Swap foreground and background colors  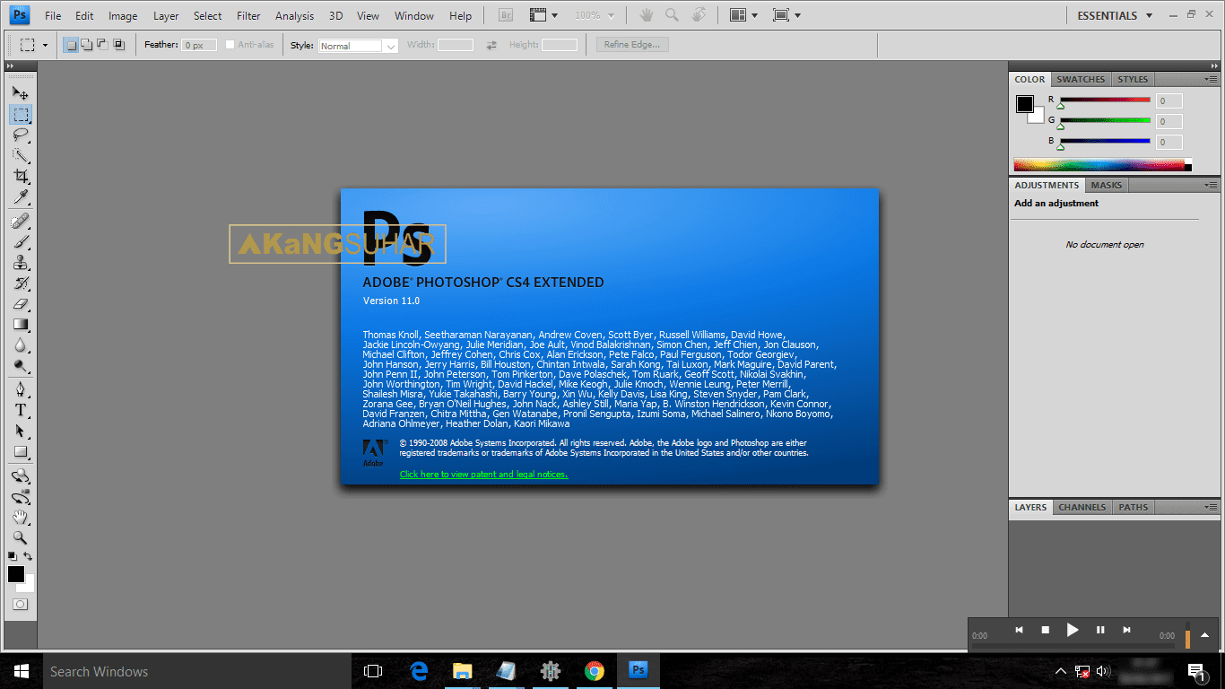[x=29, y=557]
